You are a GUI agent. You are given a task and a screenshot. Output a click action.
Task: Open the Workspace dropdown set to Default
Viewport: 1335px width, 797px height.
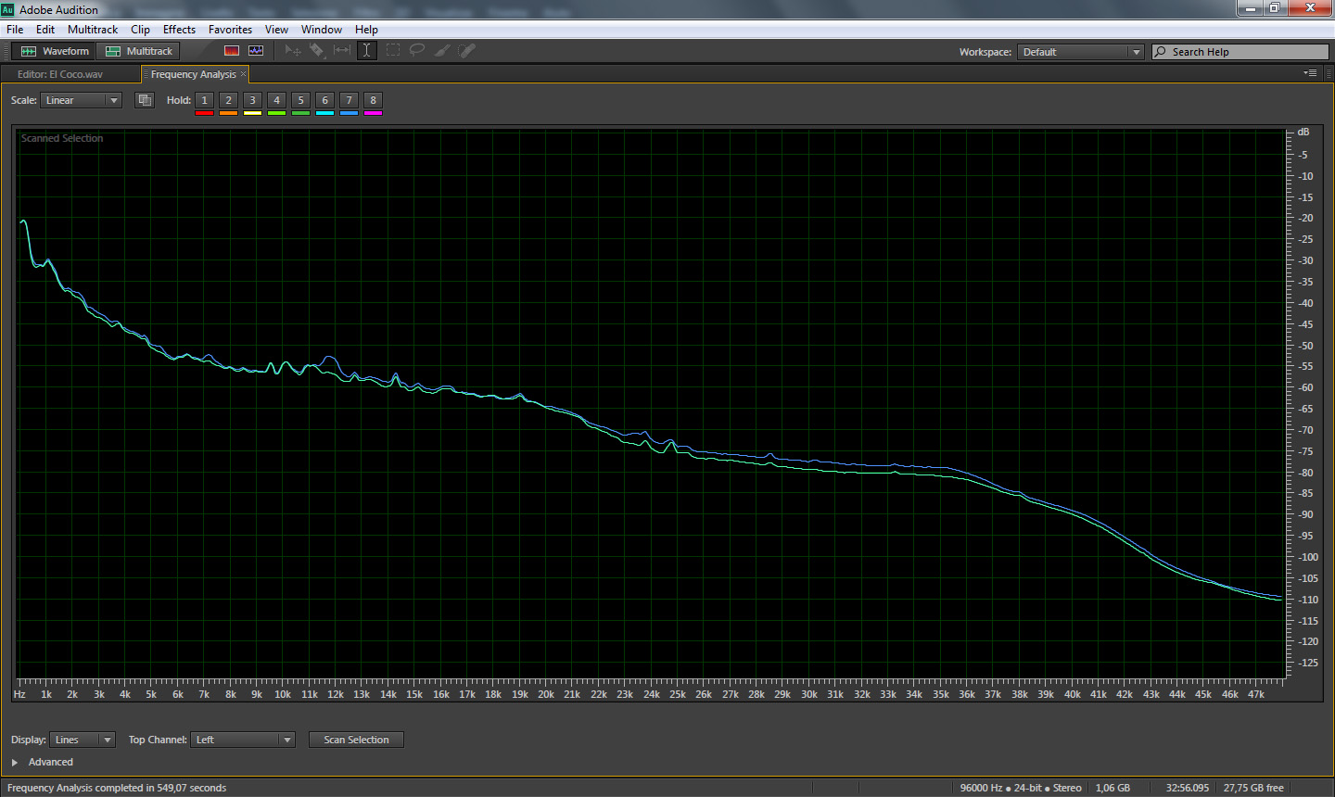pyautogui.click(x=1081, y=52)
